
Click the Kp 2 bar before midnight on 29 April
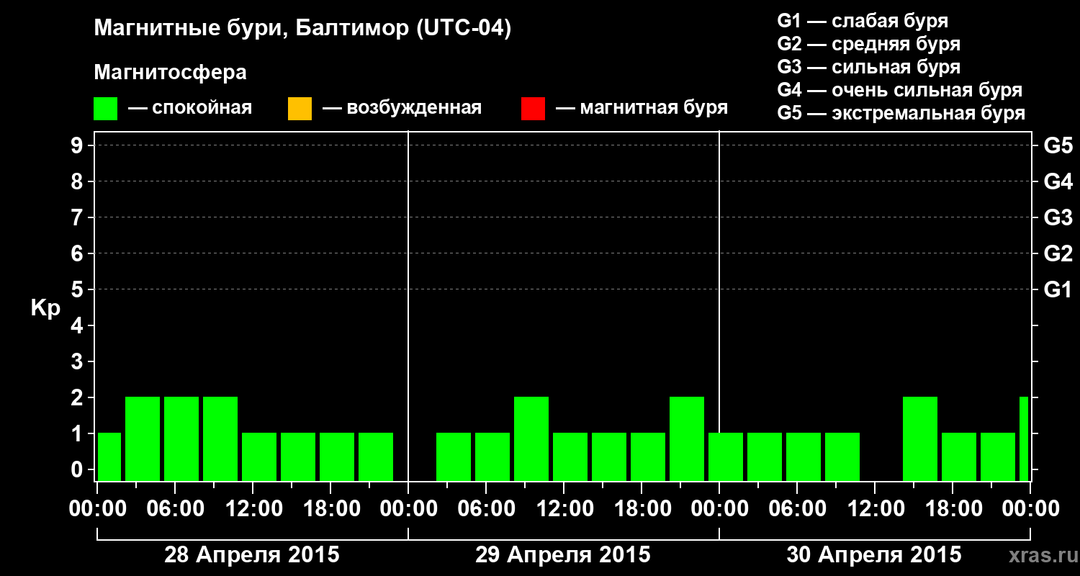coord(687,438)
